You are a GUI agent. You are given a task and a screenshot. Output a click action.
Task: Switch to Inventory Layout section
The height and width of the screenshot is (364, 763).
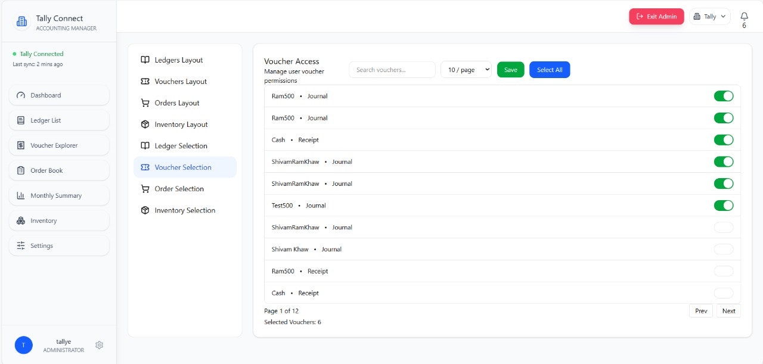[185, 125]
